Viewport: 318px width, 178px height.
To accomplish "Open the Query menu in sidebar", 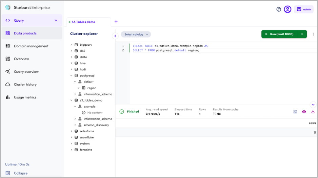I will tap(32, 20).
